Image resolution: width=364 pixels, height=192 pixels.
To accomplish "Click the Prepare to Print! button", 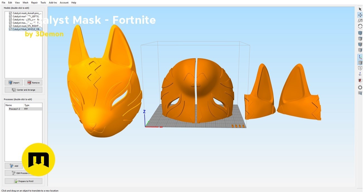I will pos(23,181).
